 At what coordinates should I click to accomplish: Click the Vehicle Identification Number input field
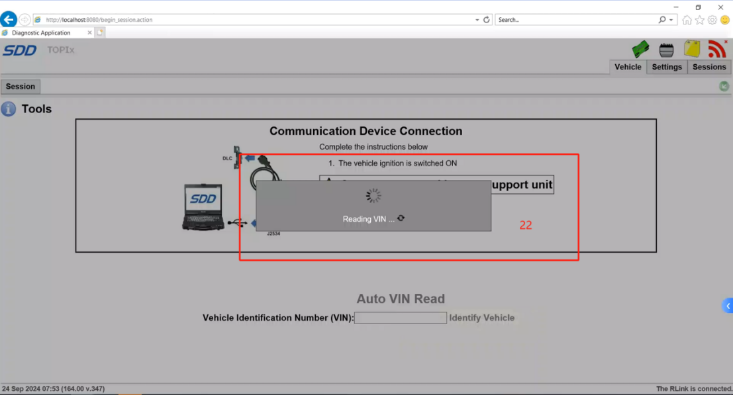coord(401,318)
